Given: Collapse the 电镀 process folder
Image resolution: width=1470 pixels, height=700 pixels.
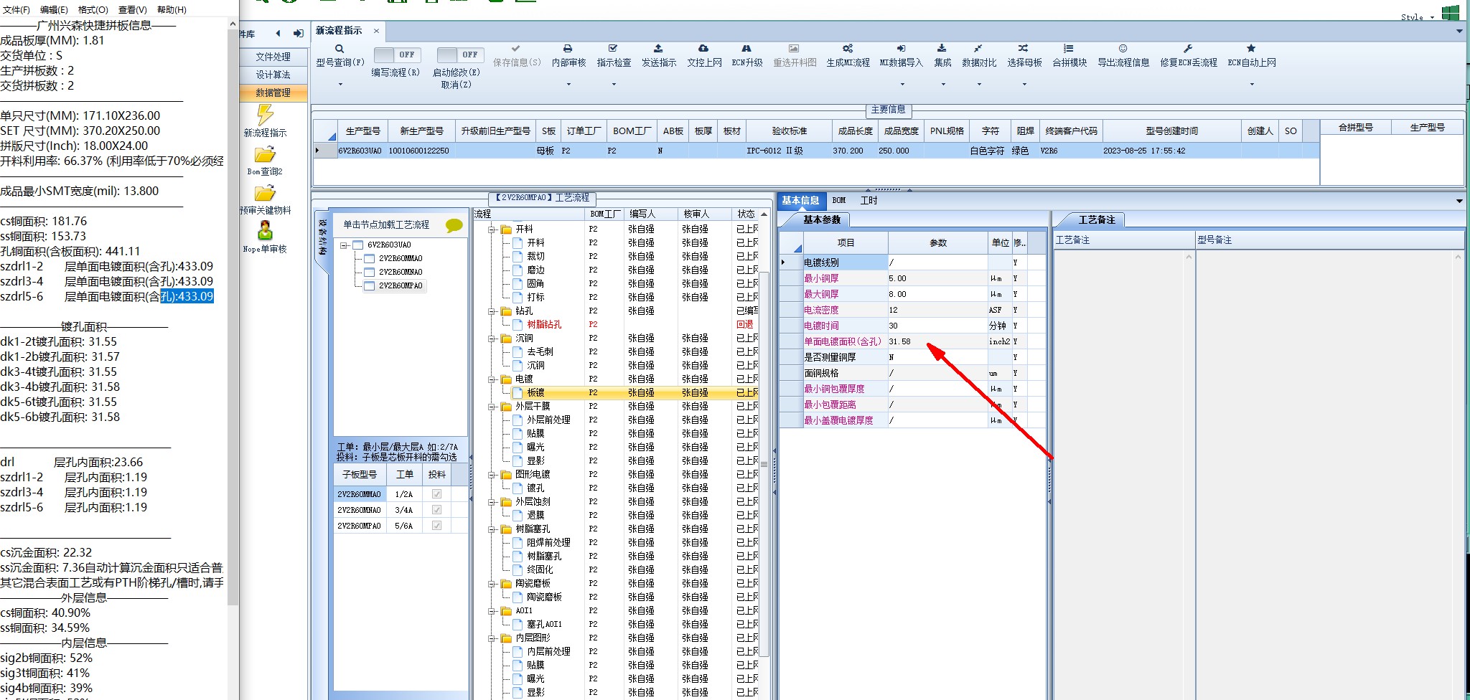Looking at the screenshot, I should pos(492,379).
